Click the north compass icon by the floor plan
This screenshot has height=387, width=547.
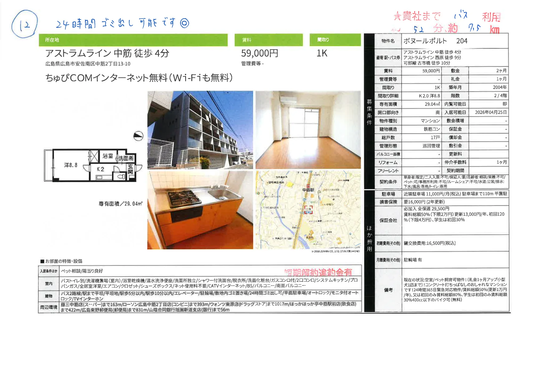138,136
